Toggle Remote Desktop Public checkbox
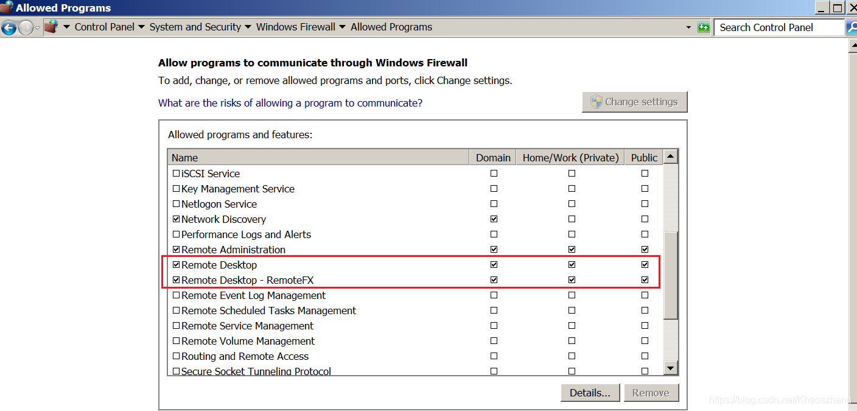 (645, 265)
